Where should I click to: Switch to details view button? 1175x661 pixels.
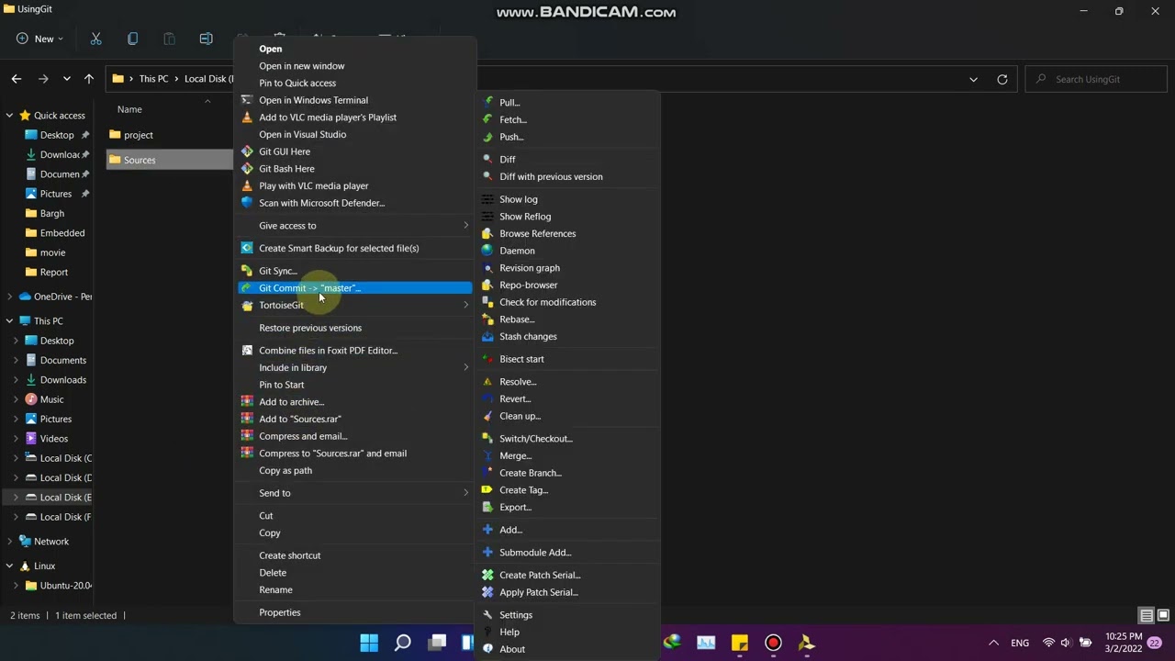1147,616
